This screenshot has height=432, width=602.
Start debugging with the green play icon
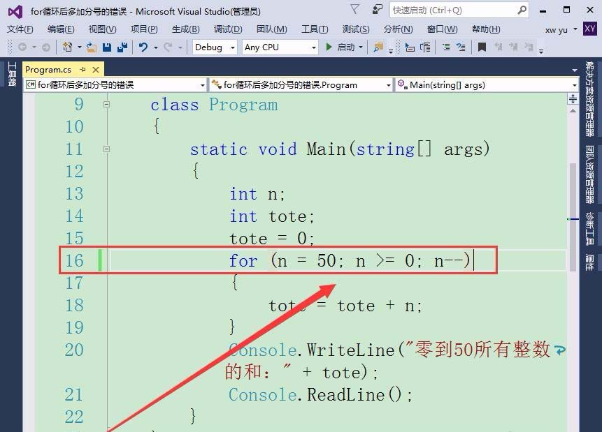(329, 47)
